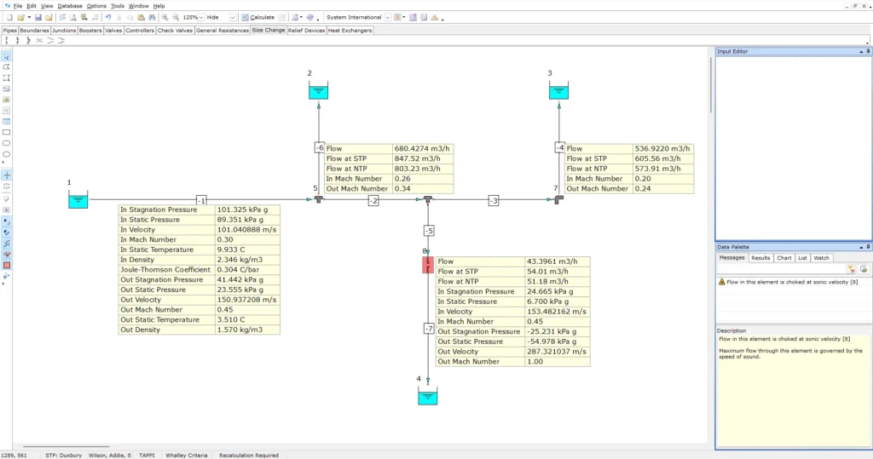Screen dimensions: 873x459
Task: Select the ellipse drawing tool
Action: coord(7,154)
